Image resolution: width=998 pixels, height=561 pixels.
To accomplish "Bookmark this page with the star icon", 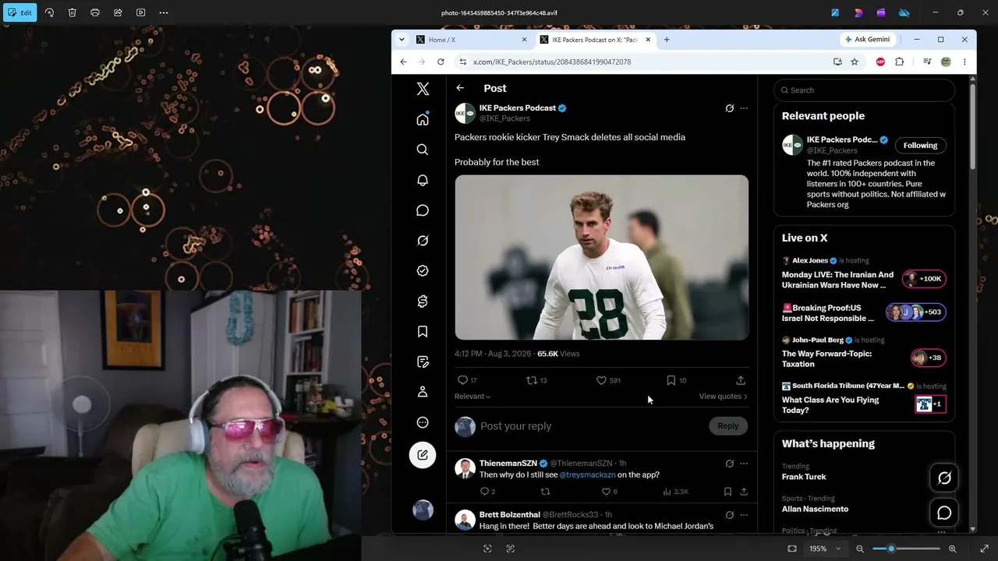I will [x=855, y=62].
